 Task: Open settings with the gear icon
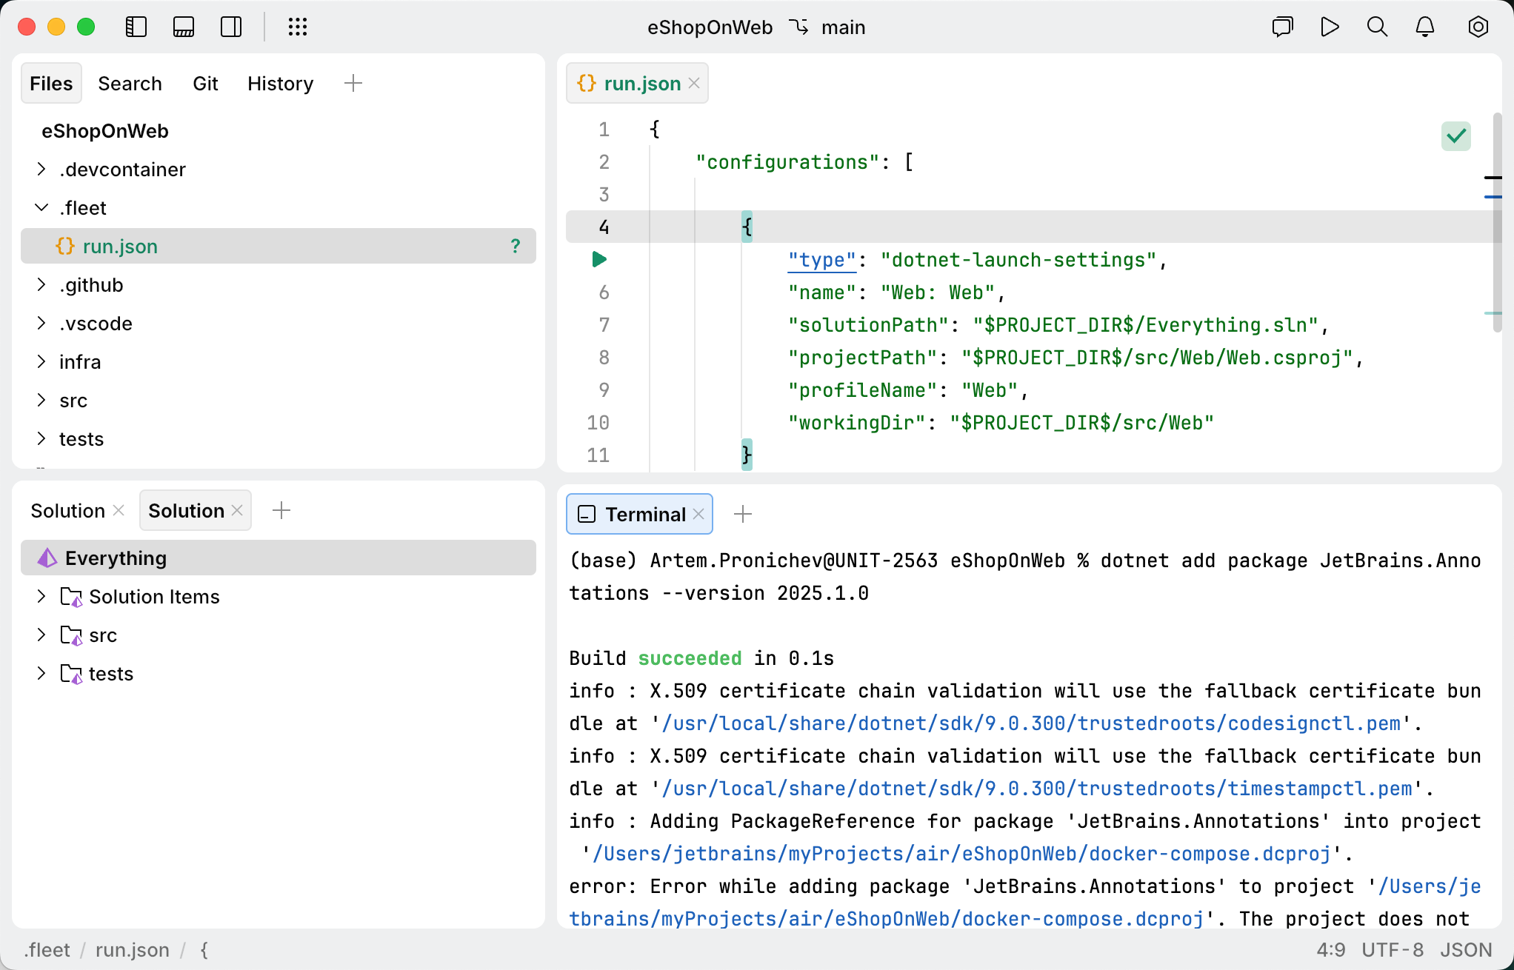[x=1478, y=27]
